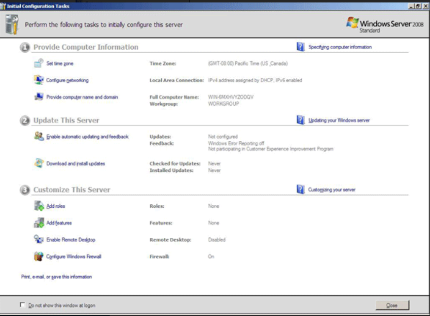
Task: Click the Update This Server heading
Action: click(x=66, y=120)
